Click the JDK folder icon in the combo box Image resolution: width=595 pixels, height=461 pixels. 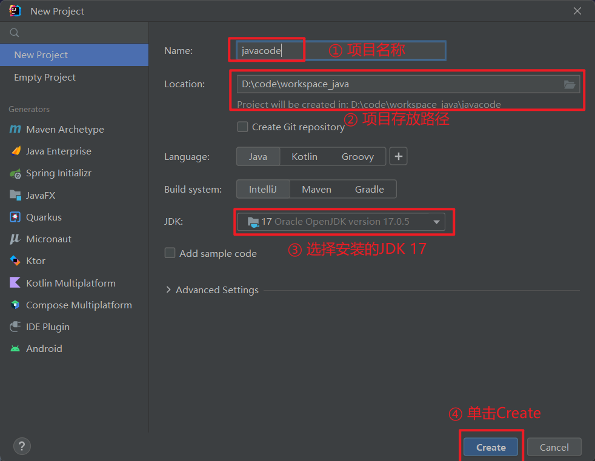tap(253, 222)
